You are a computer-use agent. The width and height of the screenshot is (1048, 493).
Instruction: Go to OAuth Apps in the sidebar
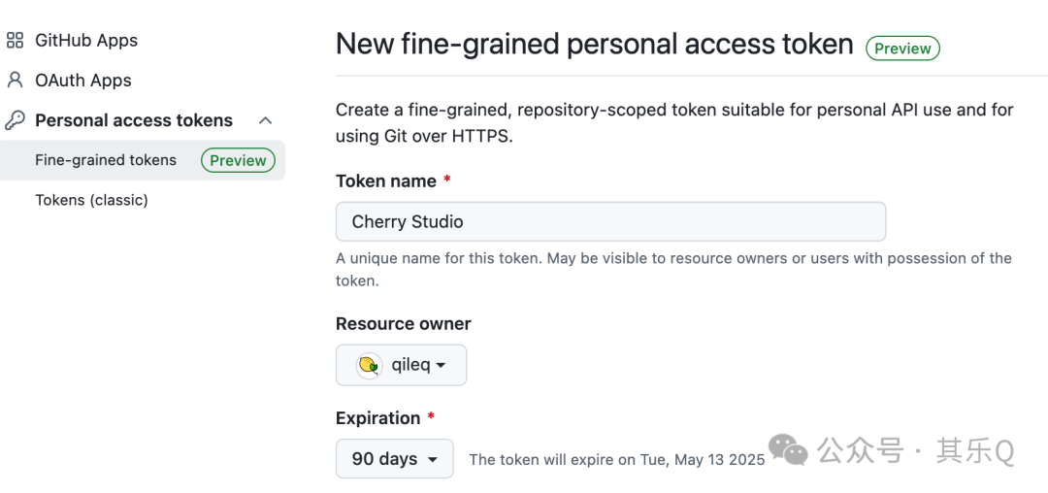click(83, 81)
